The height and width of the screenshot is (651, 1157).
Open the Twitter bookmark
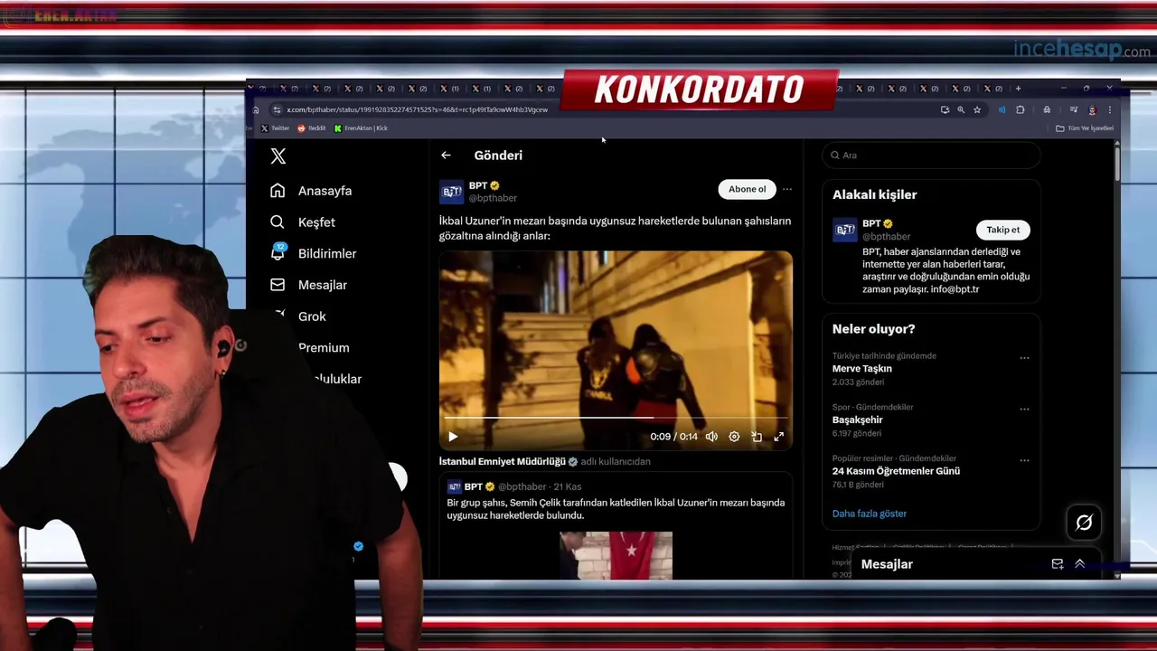[275, 128]
